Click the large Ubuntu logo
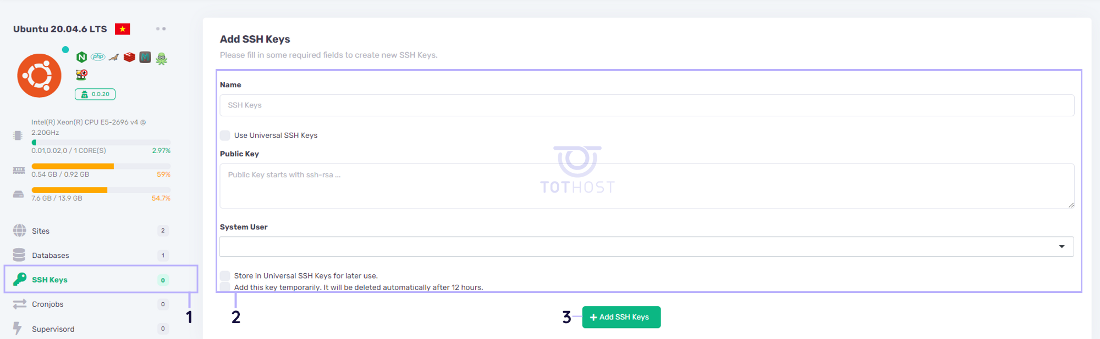Screen dimensions: 1100x339 click(39, 76)
